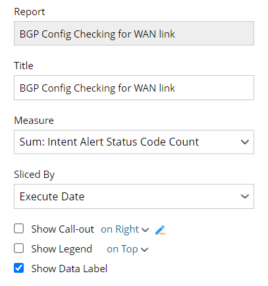This screenshot has width=268, height=286.
Task: Click the read-only Report field
Action: pyautogui.click(x=134, y=34)
